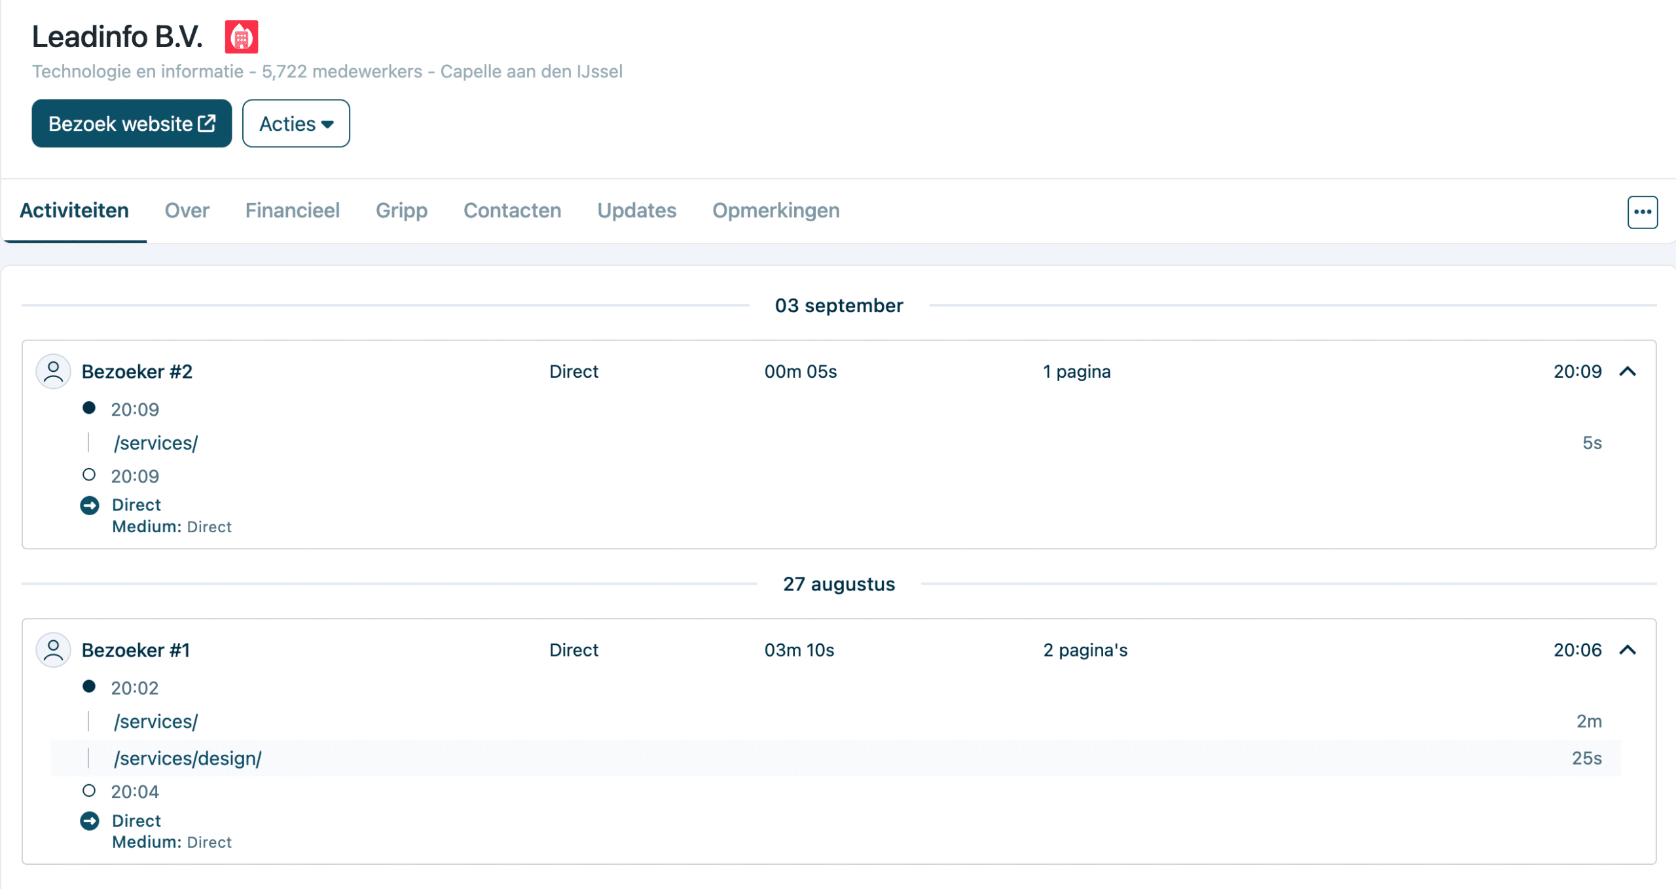The image size is (1676, 889).
Task: Click the red company badge icon next to Leadinfo B.V.
Action: tap(242, 37)
